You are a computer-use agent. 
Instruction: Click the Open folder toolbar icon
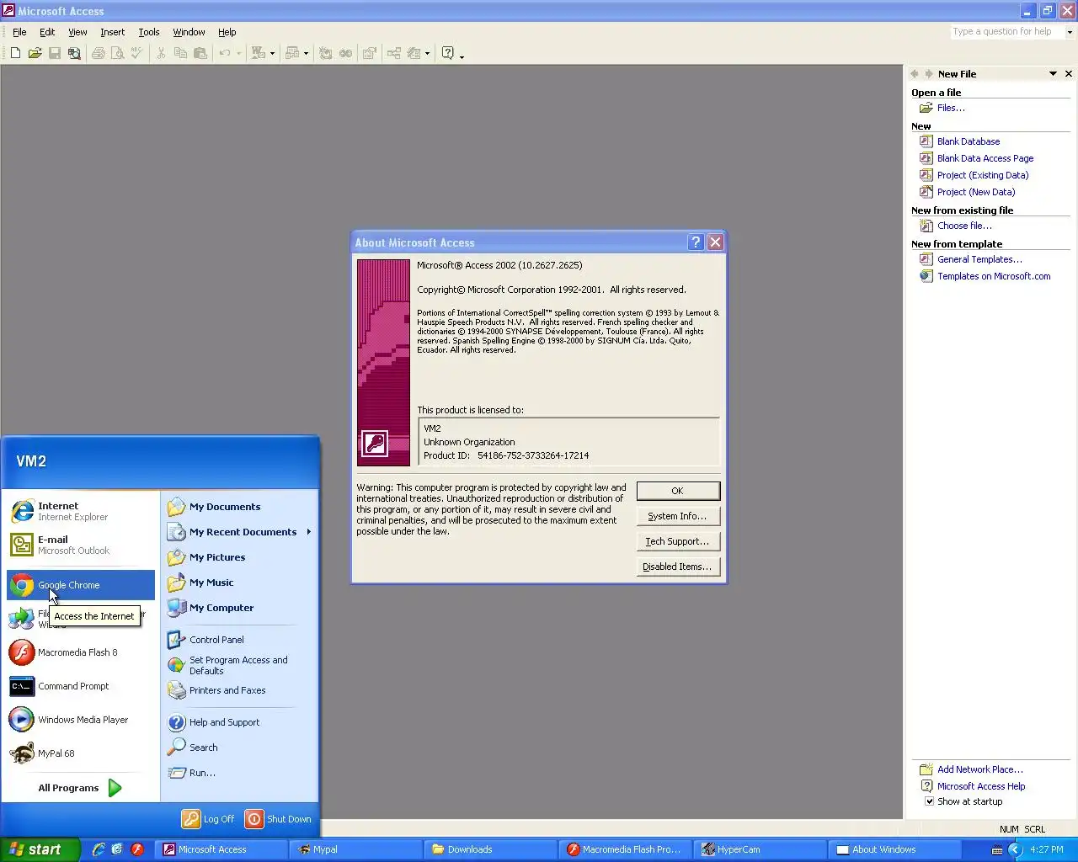[35, 53]
